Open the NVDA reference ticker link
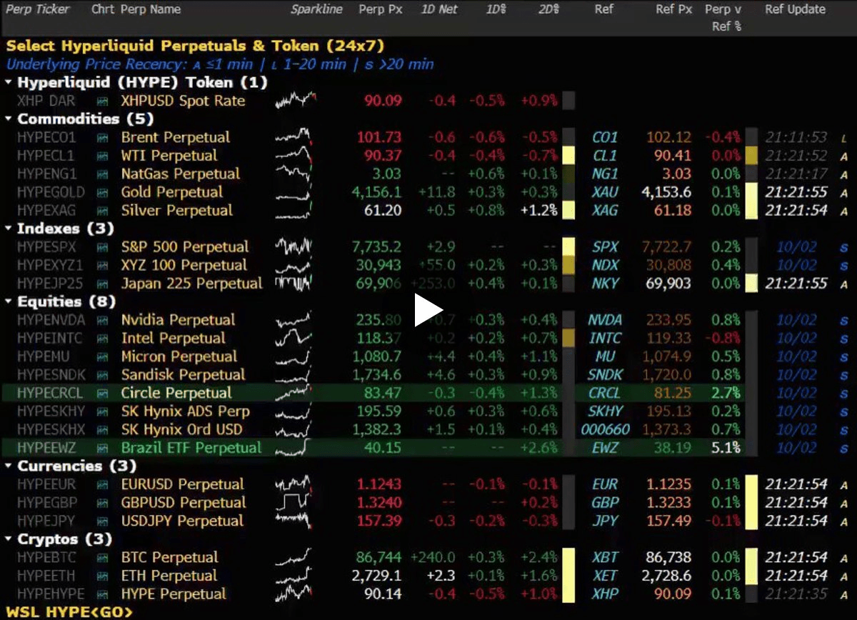 [x=605, y=320]
